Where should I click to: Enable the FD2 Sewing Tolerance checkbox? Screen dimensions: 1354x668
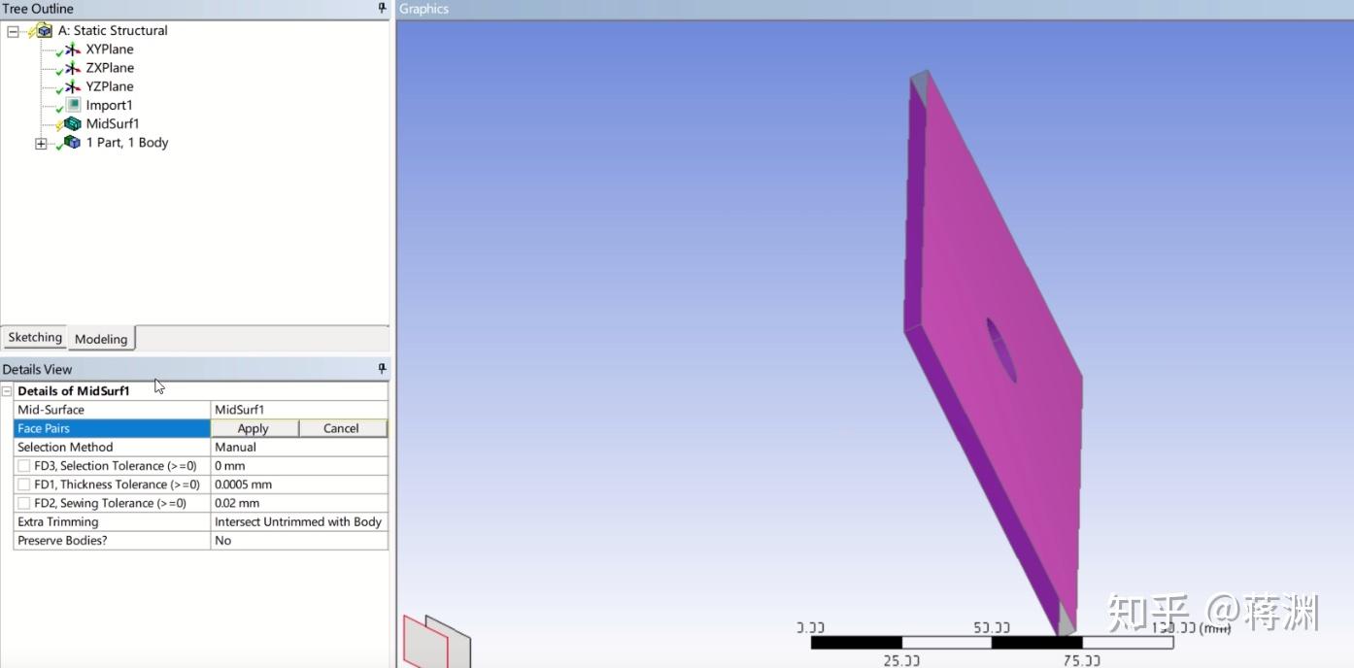23,503
